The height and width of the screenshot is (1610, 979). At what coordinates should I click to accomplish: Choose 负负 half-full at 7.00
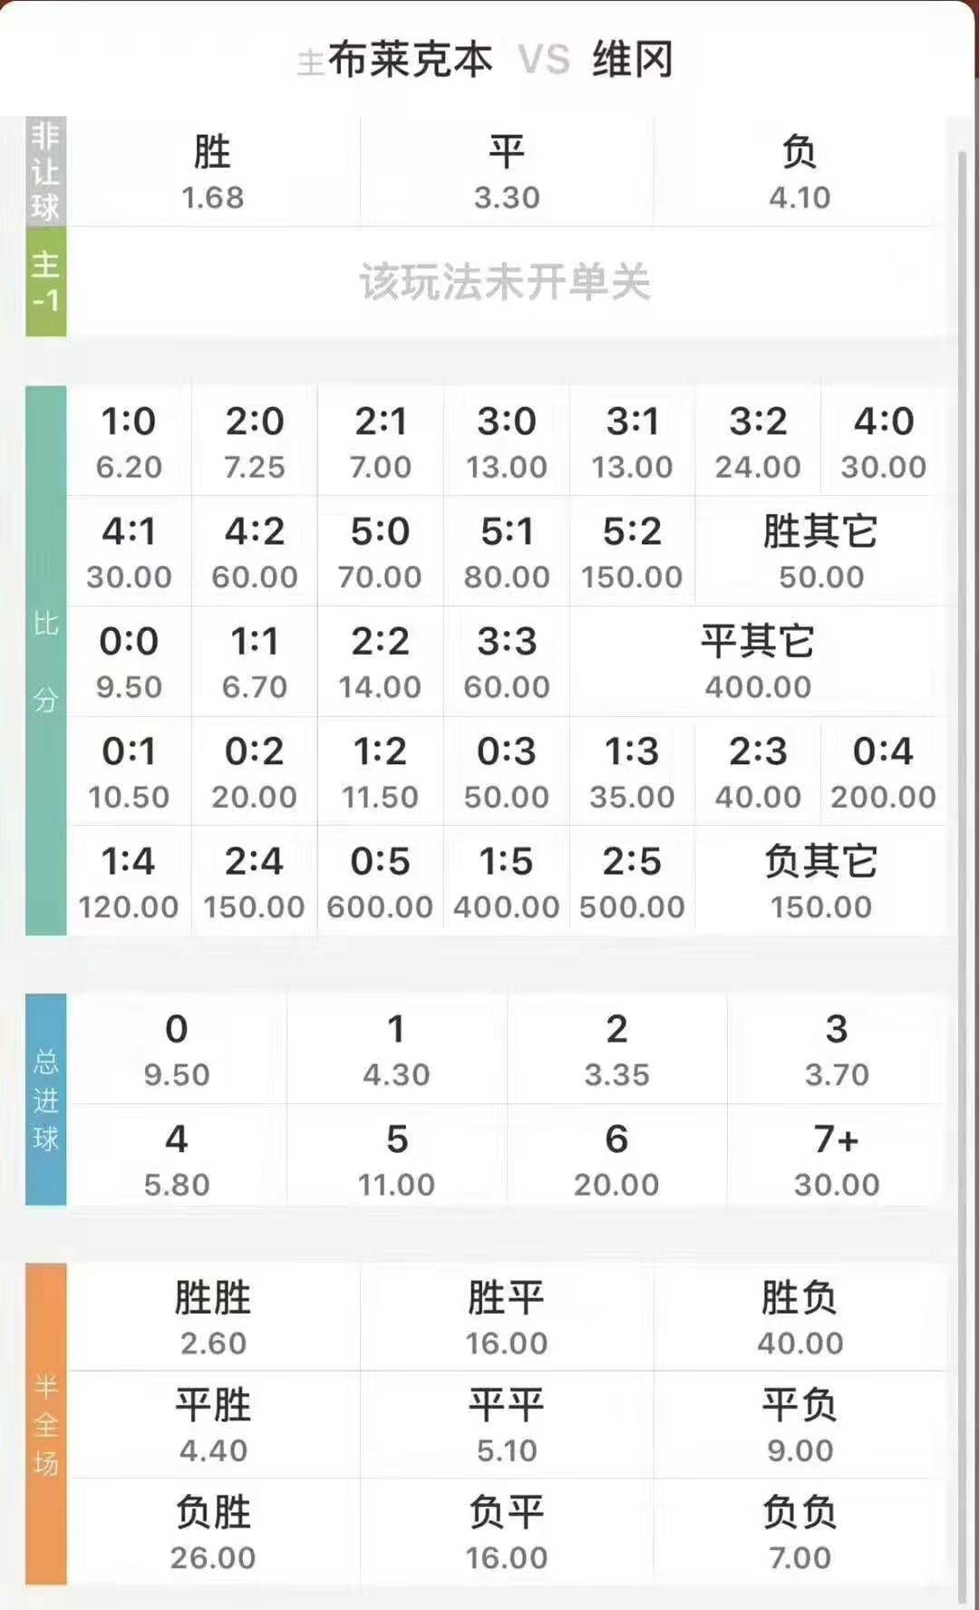coord(800,1532)
